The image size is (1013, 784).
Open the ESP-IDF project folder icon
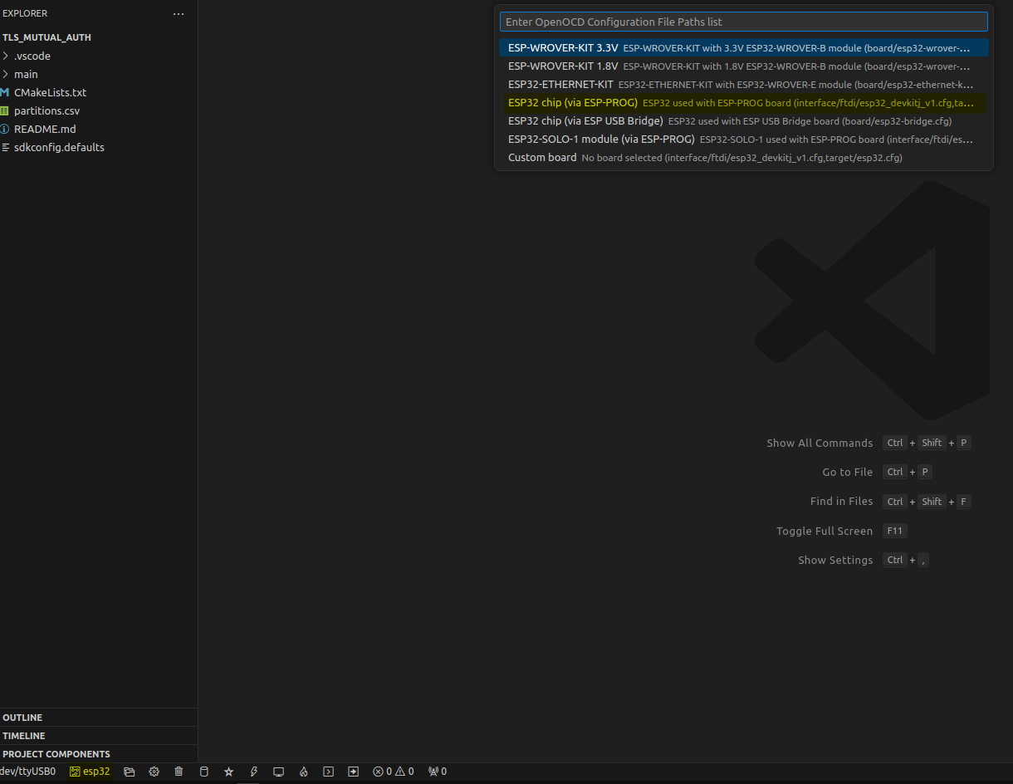[x=130, y=772]
